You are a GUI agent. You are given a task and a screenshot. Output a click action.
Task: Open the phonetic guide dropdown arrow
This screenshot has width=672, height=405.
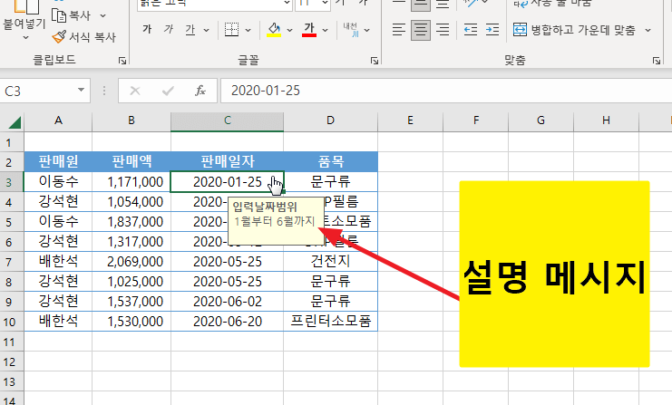point(367,30)
